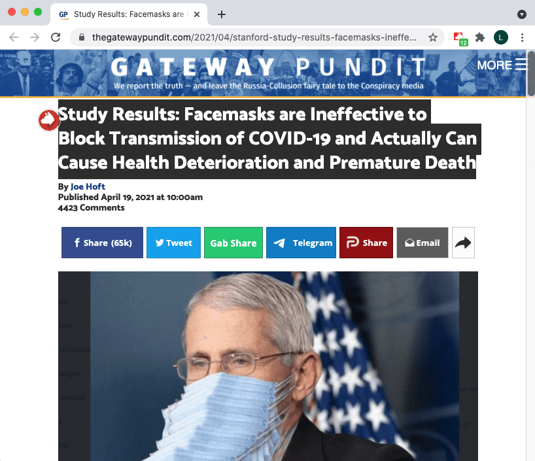Viewport: 535px width, 461px height.
Task: Share article via Telegram
Action: pyautogui.click(x=301, y=243)
